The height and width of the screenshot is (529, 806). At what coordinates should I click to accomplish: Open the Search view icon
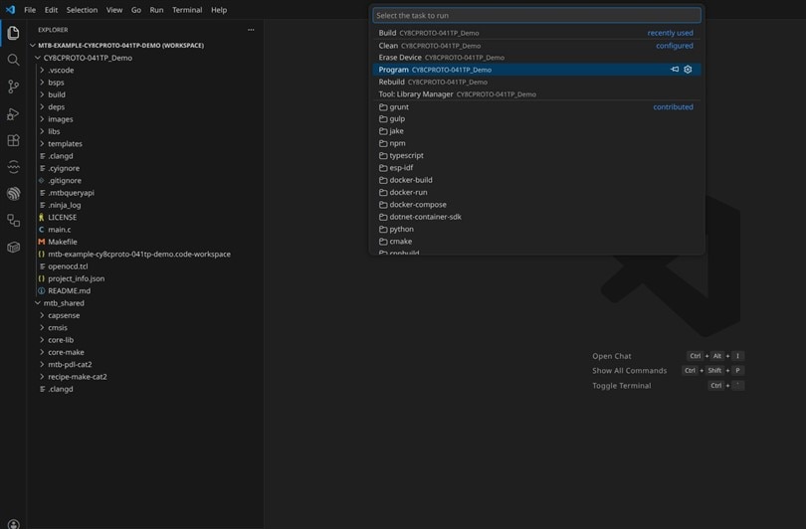coord(13,60)
